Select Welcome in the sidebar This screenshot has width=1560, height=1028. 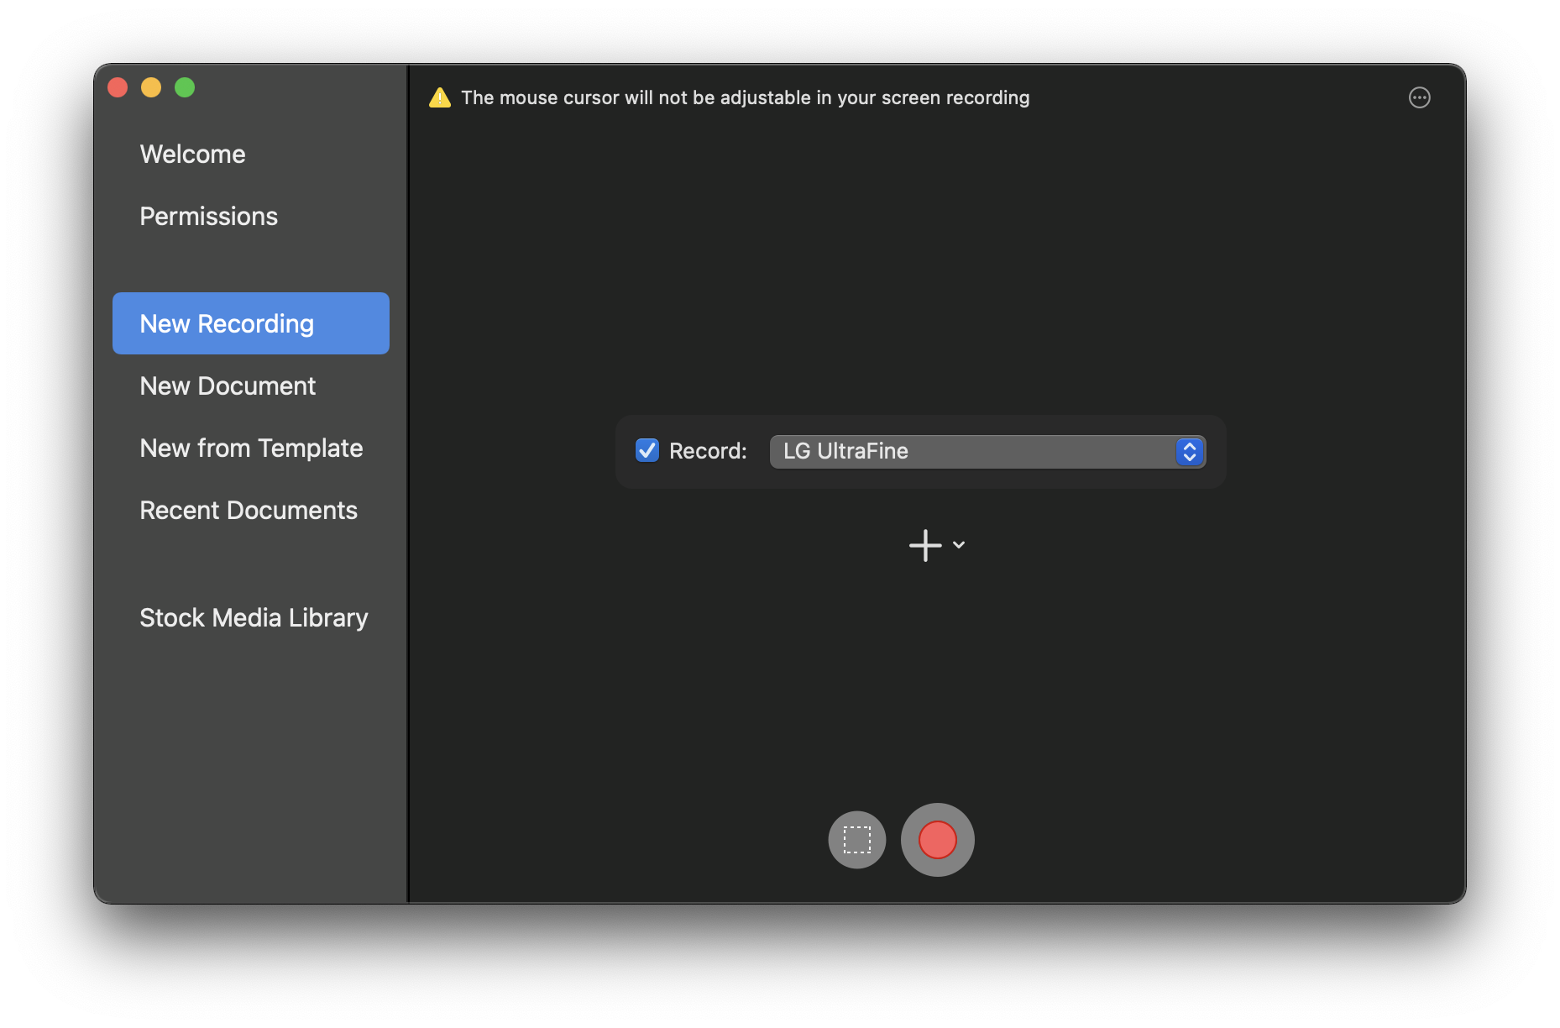192,154
